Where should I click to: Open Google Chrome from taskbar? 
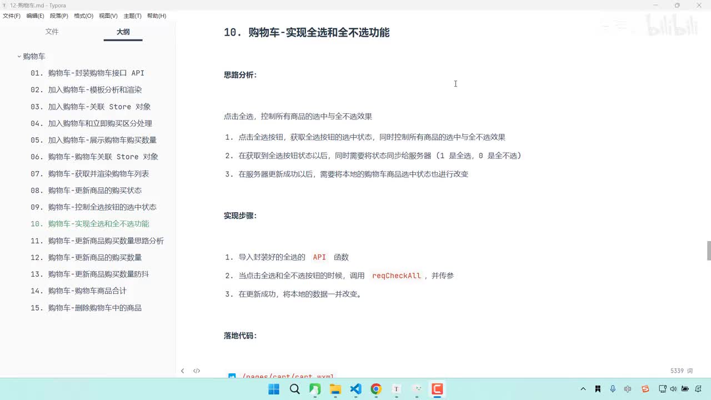click(376, 389)
